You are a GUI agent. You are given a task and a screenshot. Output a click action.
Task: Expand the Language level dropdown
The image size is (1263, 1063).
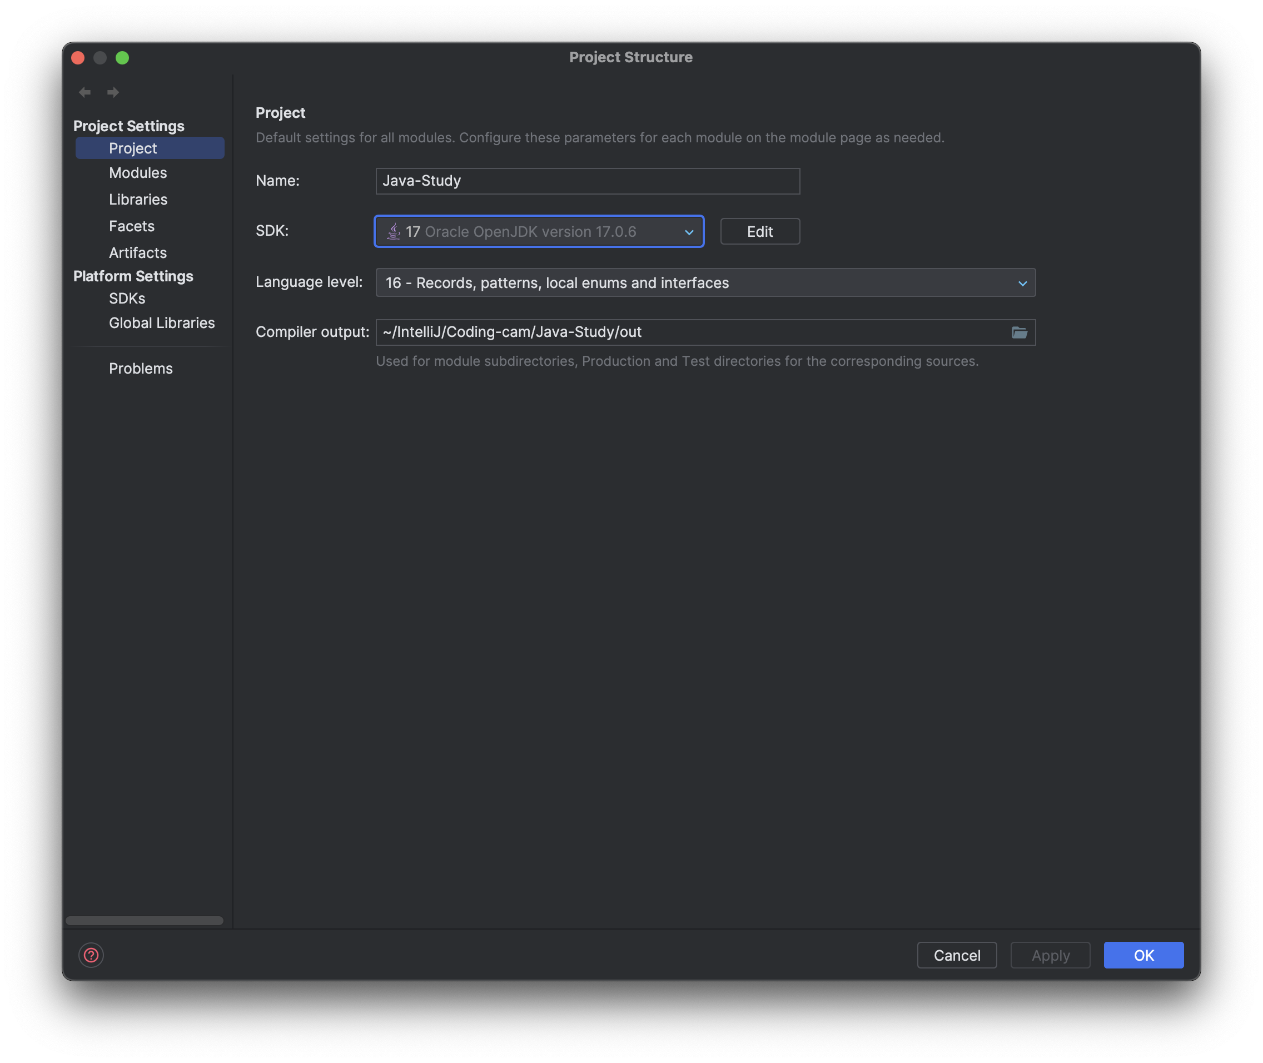705,282
